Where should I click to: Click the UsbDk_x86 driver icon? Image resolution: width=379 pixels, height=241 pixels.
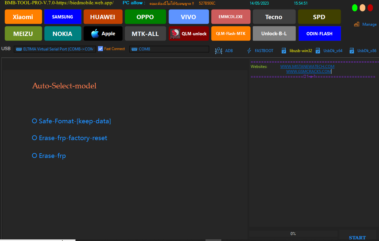click(352, 51)
